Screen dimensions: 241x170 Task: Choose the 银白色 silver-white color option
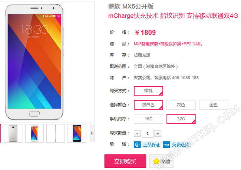click(148, 105)
